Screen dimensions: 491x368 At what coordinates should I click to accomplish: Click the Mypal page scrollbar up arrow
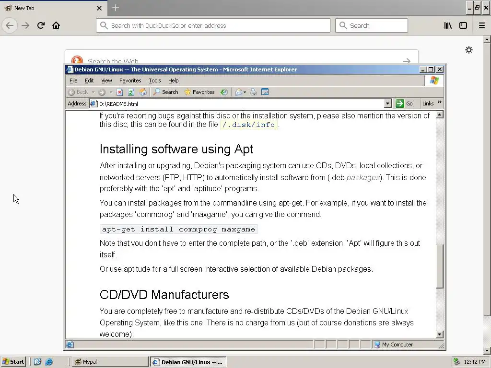487,39
